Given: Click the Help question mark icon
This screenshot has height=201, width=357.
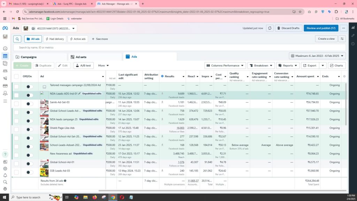Looking at the screenshot, I should [5, 154].
